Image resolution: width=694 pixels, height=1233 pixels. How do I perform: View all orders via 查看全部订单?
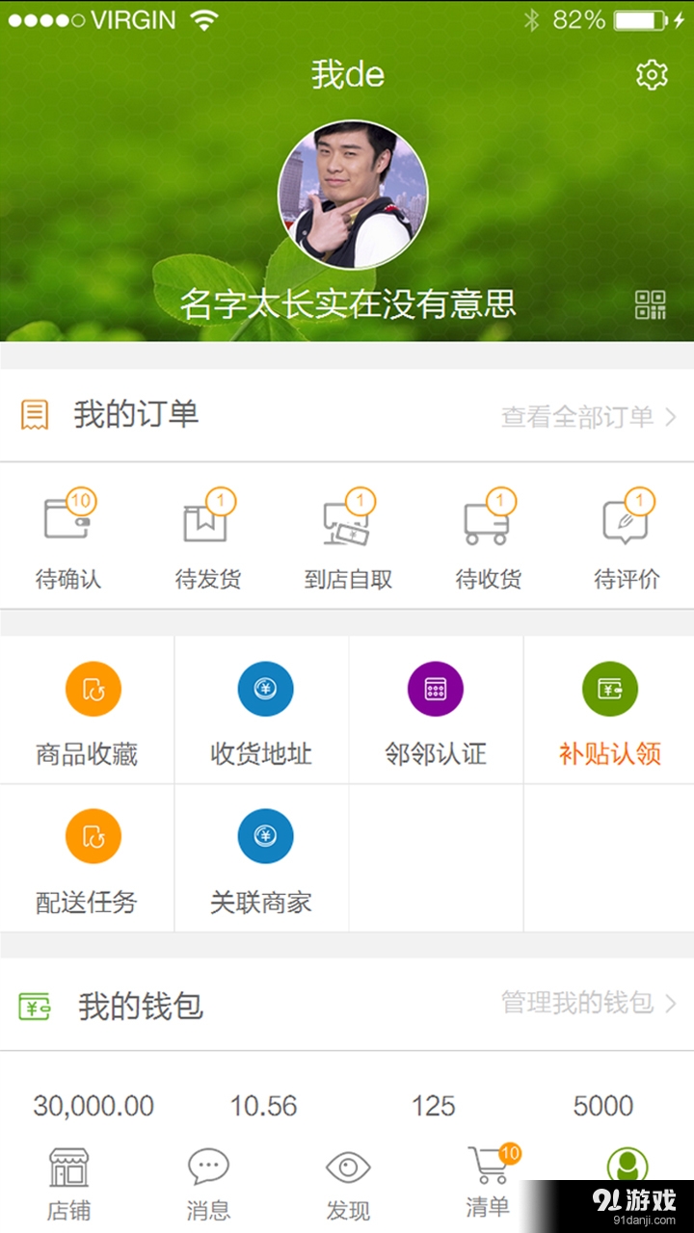577,416
